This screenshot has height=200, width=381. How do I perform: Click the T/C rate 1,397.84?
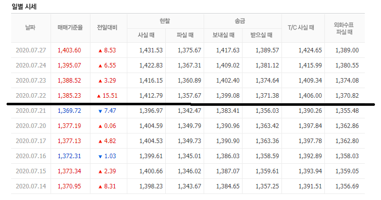310,126
